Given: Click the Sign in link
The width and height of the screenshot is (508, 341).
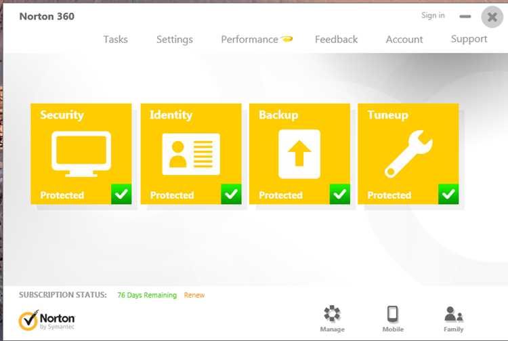Looking at the screenshot, I should click(433, 15).
